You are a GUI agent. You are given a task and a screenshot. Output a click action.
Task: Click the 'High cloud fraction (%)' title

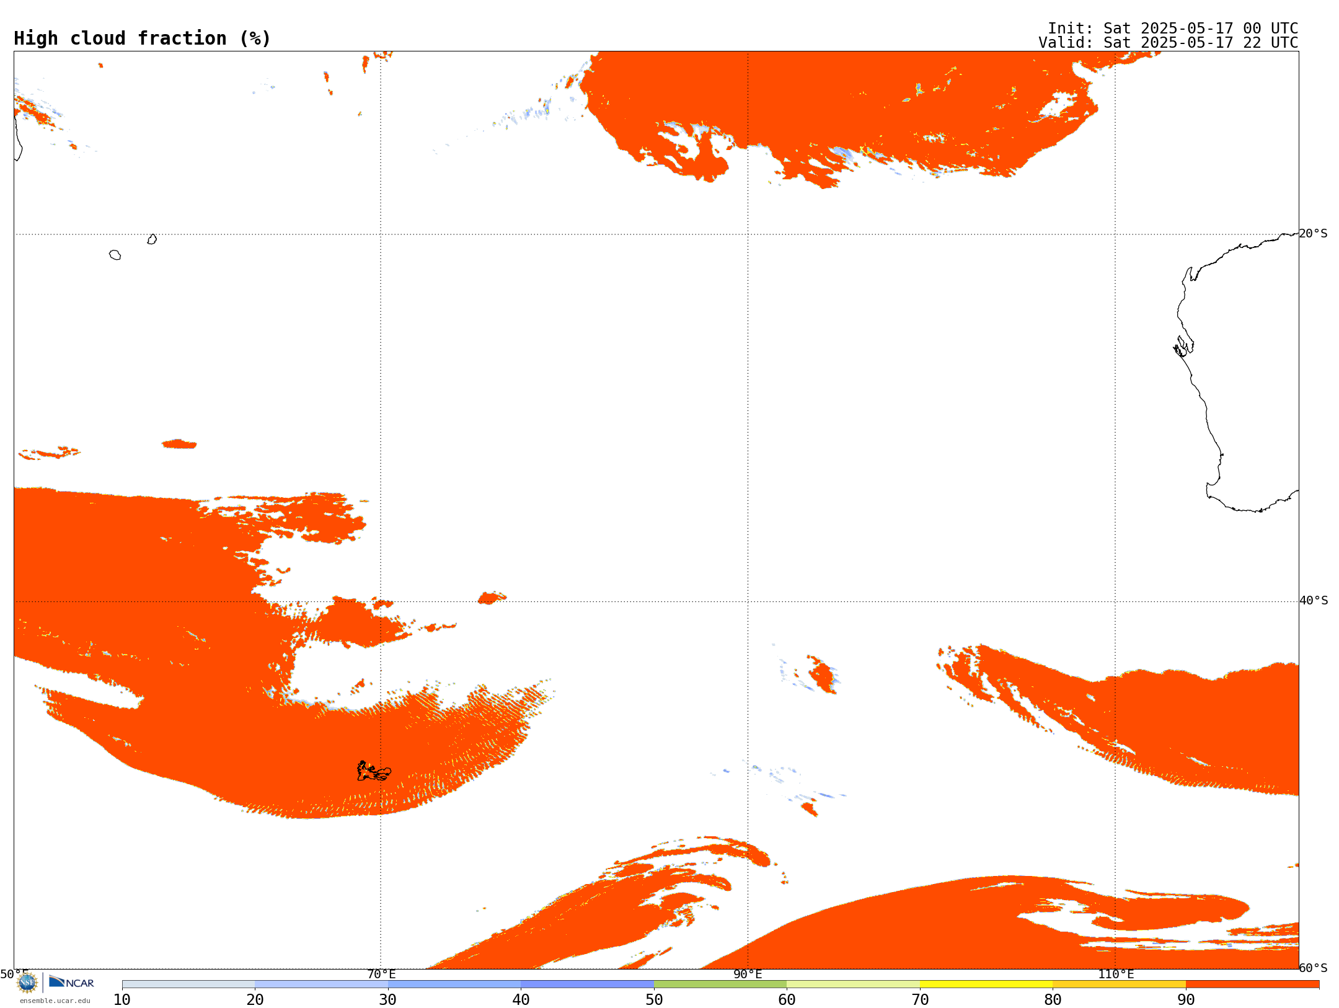[143, 38]
